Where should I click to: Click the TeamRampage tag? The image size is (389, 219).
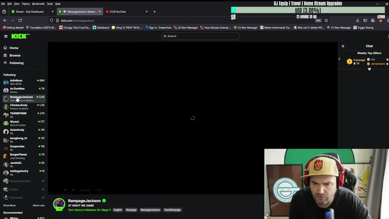pos(172,210)
